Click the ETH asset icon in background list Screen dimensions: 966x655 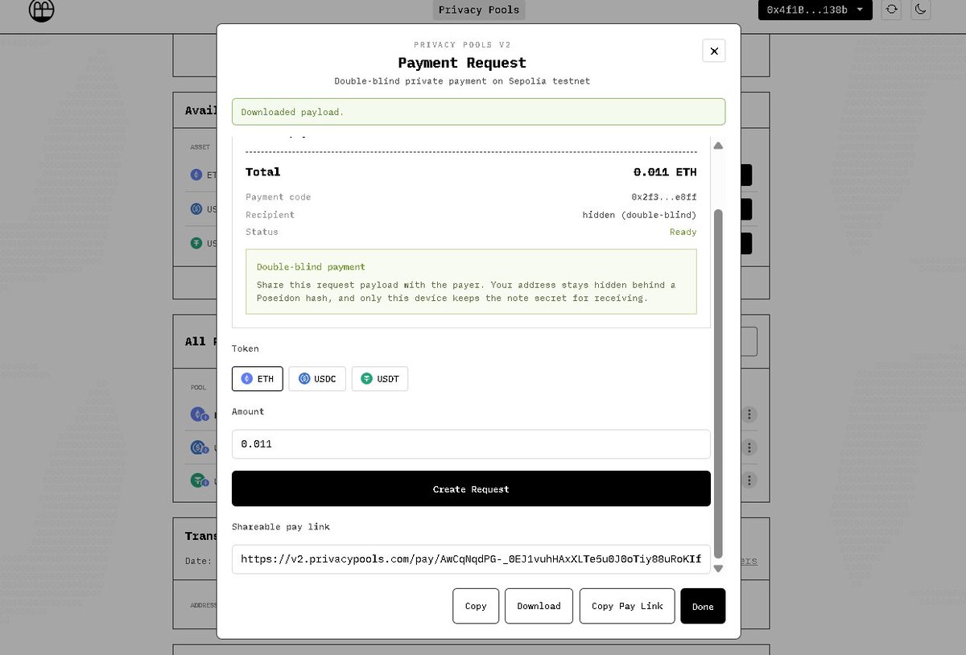click(x=196, y=175)
